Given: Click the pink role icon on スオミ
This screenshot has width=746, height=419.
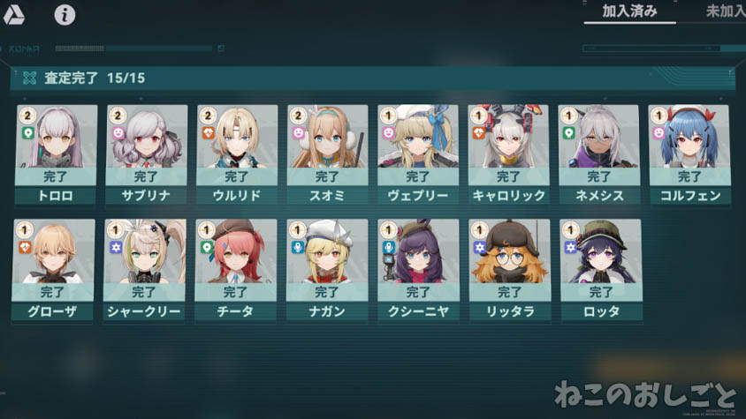Looking at the screenshot, I should 299,133.
